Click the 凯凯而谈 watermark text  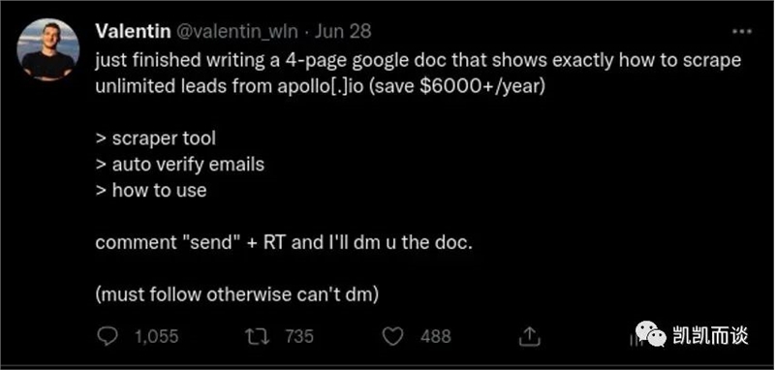coord(711,336)
